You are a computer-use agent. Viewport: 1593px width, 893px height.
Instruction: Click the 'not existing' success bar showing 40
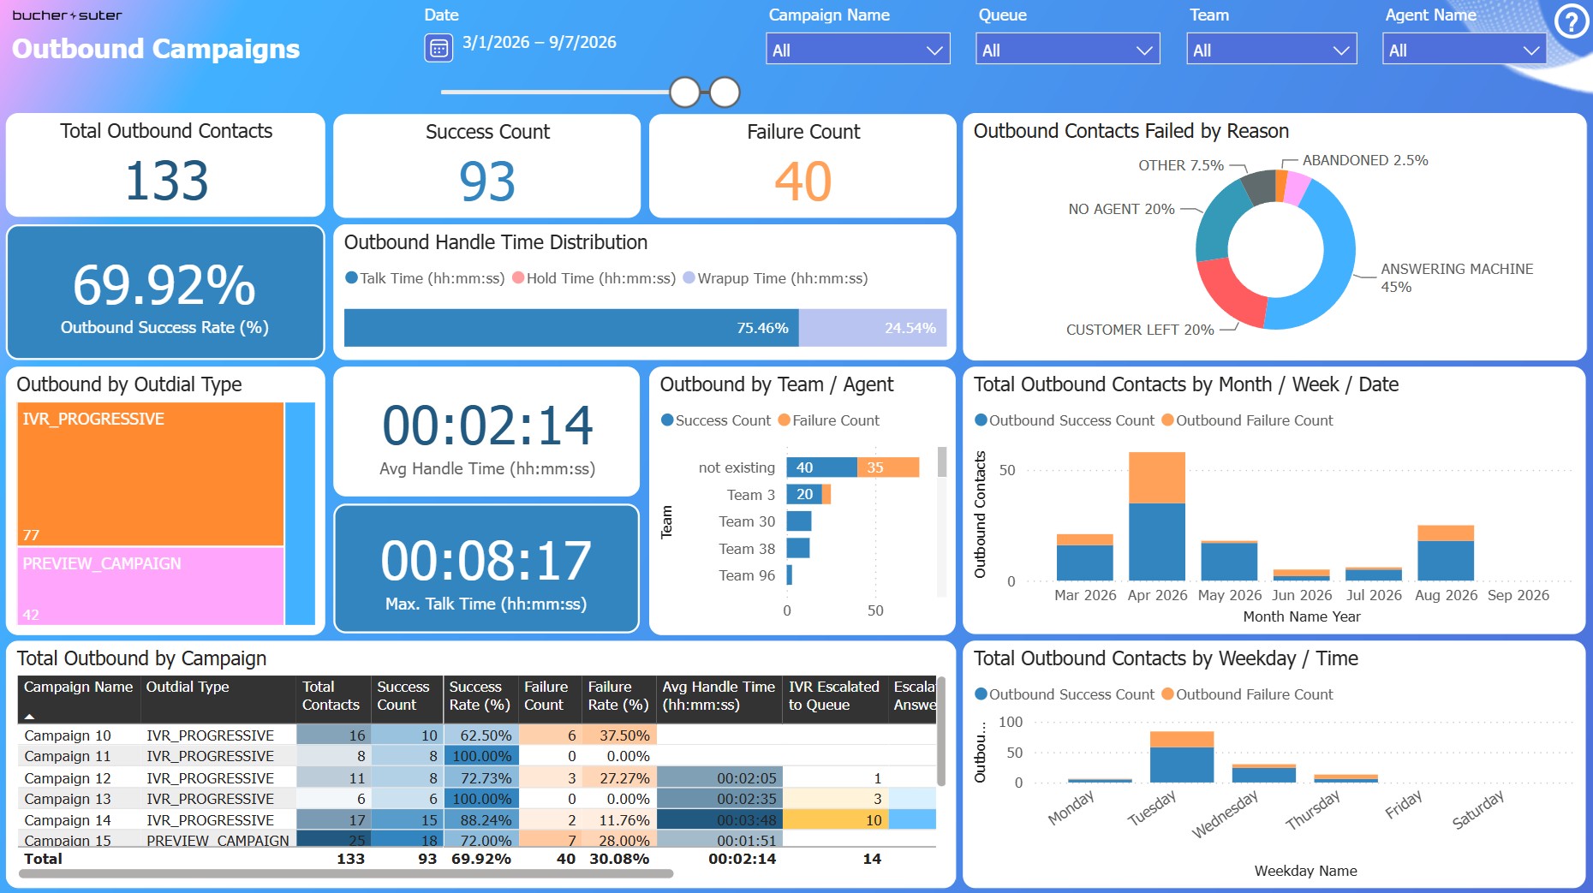[x=821, y=467]
